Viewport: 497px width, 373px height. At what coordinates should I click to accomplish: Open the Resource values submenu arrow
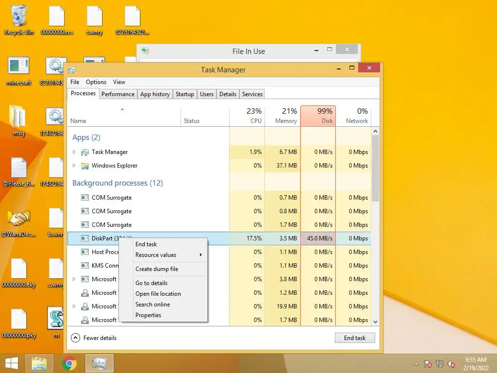coord(200,255)
